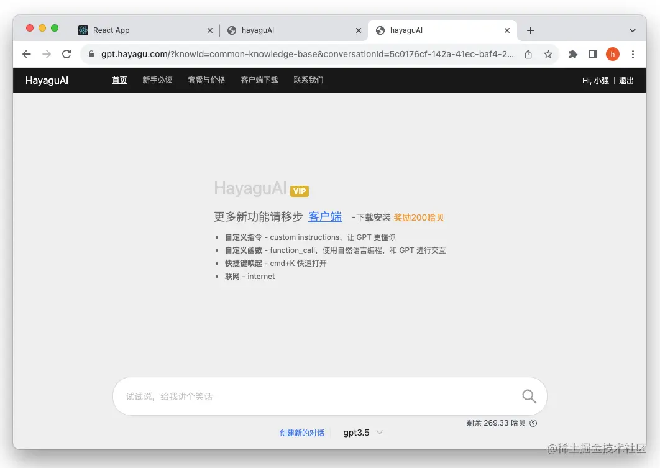Screen dimensions: 660x468
Task: Toggle the browser side panel icon
Action: (593, 54)
